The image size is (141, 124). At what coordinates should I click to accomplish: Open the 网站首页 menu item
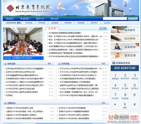point(10,19)
